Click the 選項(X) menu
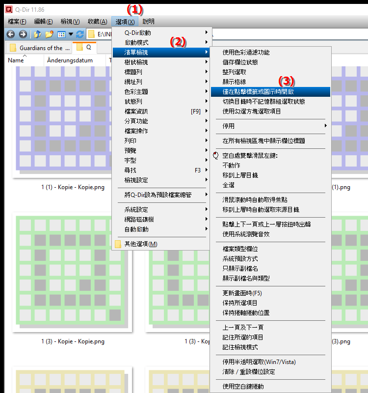Screen dimensions: 368x393 [x=125, y=22]
